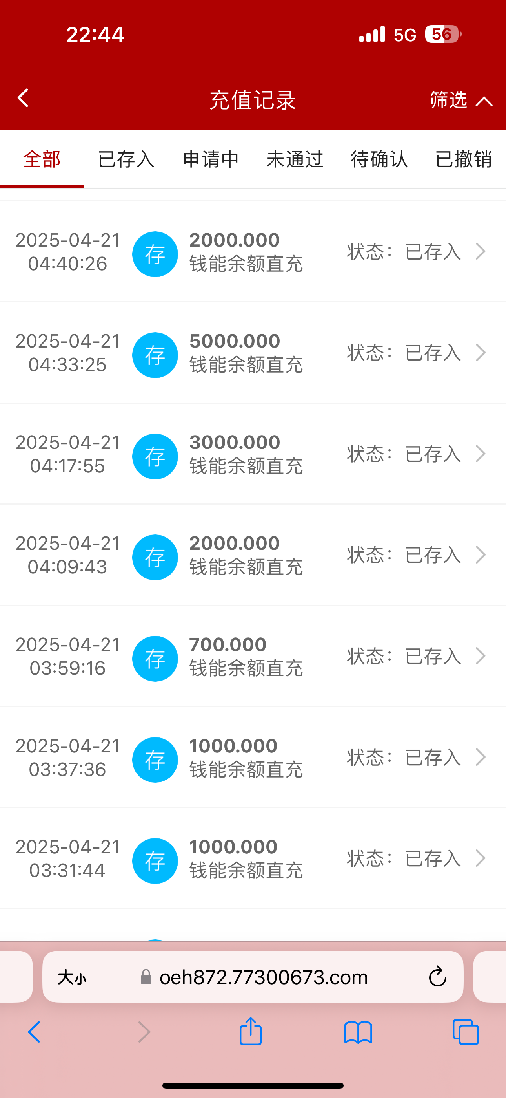Reload the page using refresh icon
Image resolution: width=506 pixels, height=1098 pixels.
click(x=437, y=977)
